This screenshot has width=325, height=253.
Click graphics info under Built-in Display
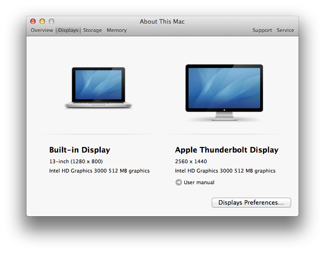99,171
